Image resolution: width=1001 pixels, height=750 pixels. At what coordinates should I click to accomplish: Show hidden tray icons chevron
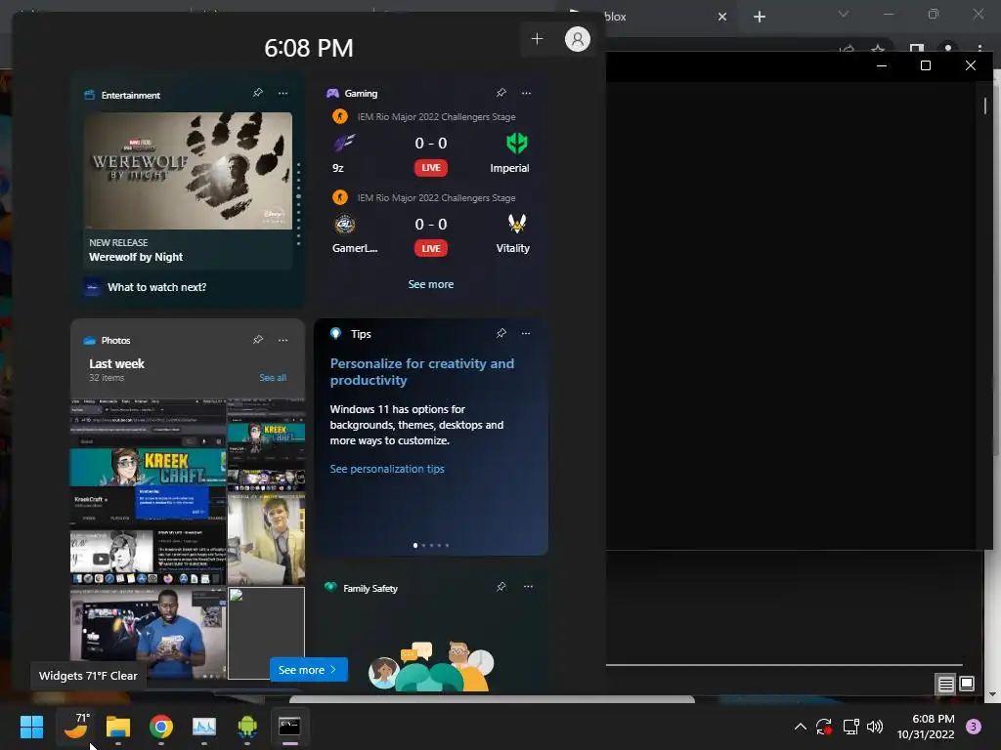[800, 727]
